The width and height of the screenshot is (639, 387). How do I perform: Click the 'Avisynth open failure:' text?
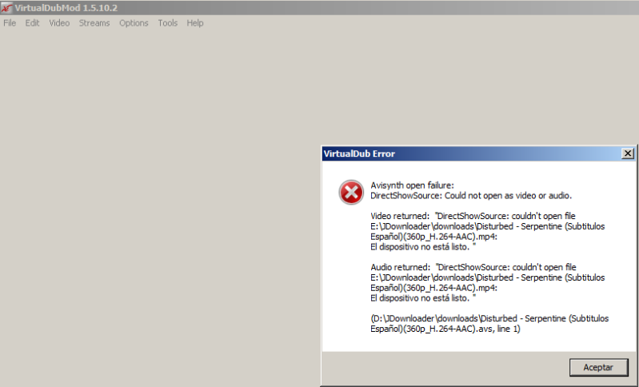(412, 186)
